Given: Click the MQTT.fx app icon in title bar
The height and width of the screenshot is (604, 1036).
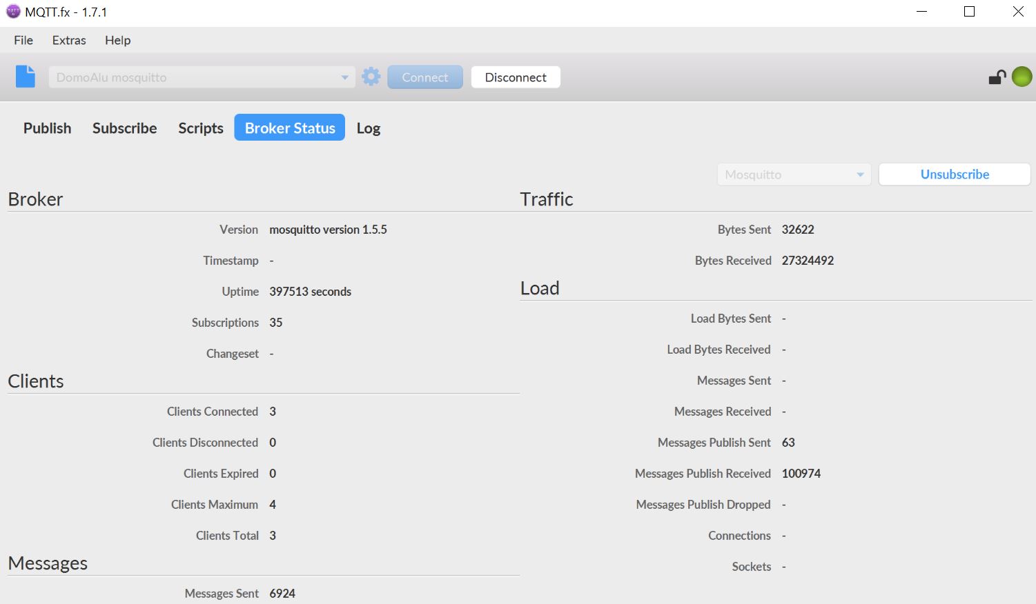Looking at the screenshot, I should point(13,12).
